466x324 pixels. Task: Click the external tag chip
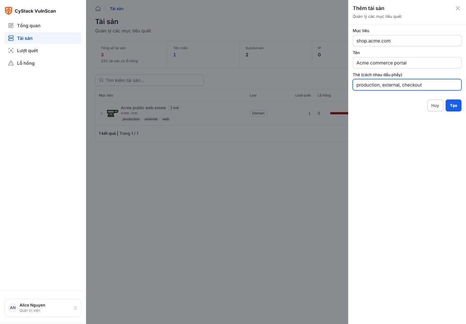[x=151, y=119]
